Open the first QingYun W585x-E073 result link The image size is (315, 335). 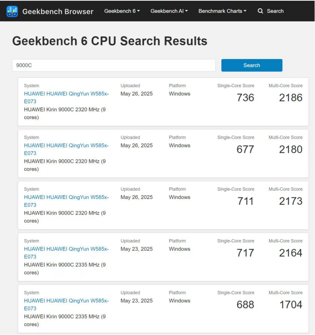click(x=66, y=97)
